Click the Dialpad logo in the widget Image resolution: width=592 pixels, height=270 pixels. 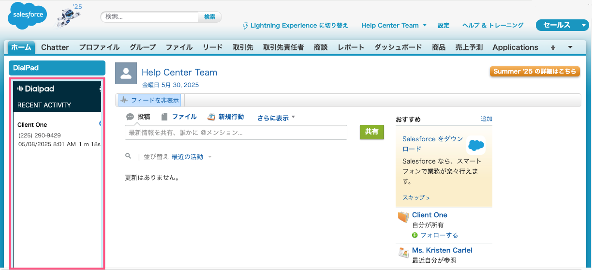[36, 89]
